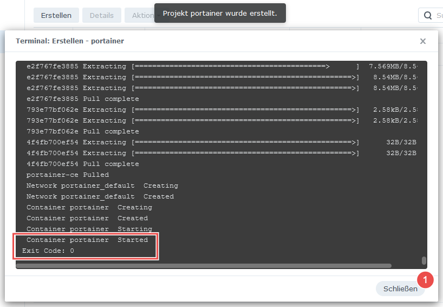443x307 pixels.
Task: Click the horizontal scrollbar of the terminal
Action: pos(204,266)
